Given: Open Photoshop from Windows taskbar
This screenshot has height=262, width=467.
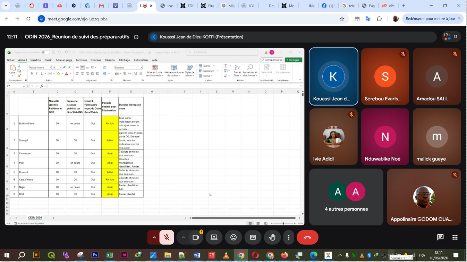Looking at the screenshot, I should coord(95,255).
